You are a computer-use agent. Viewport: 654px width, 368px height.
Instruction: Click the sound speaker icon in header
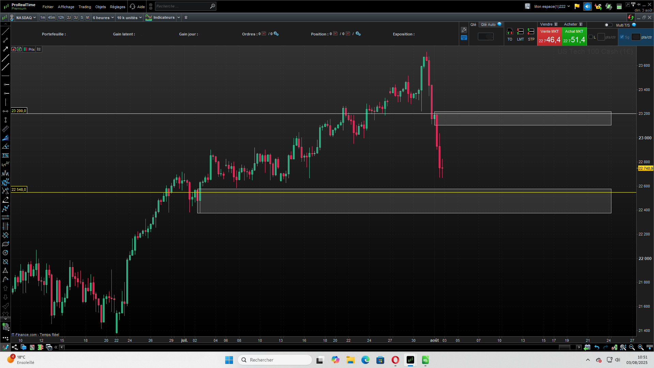pyautogui.click(x=587, y=6)
